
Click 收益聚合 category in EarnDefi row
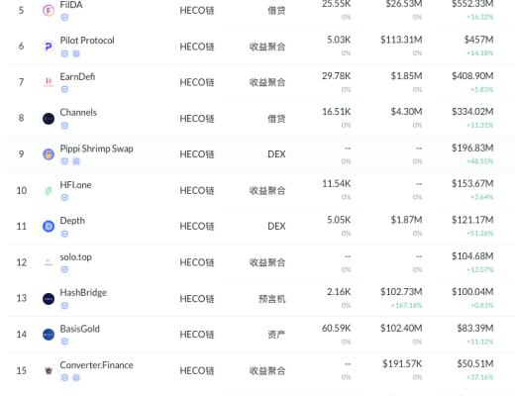(x=267, y=82)
